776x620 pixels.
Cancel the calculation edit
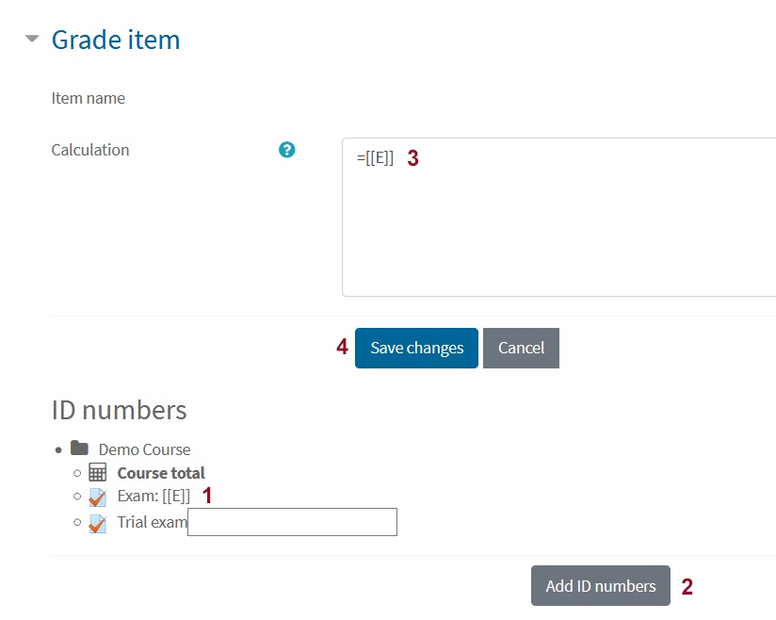[521, 348]
